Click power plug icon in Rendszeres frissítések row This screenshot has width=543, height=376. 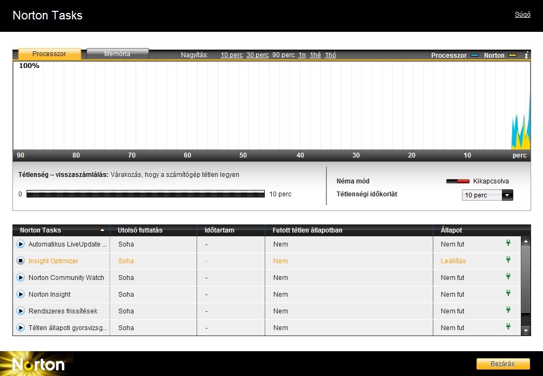[508, 310]
